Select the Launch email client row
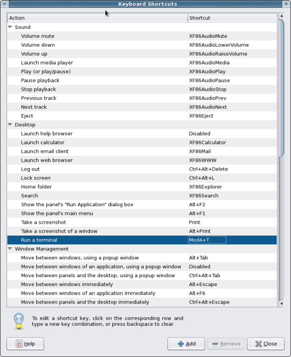The width and height of the screenshot is (291, 357). (142, 151)
